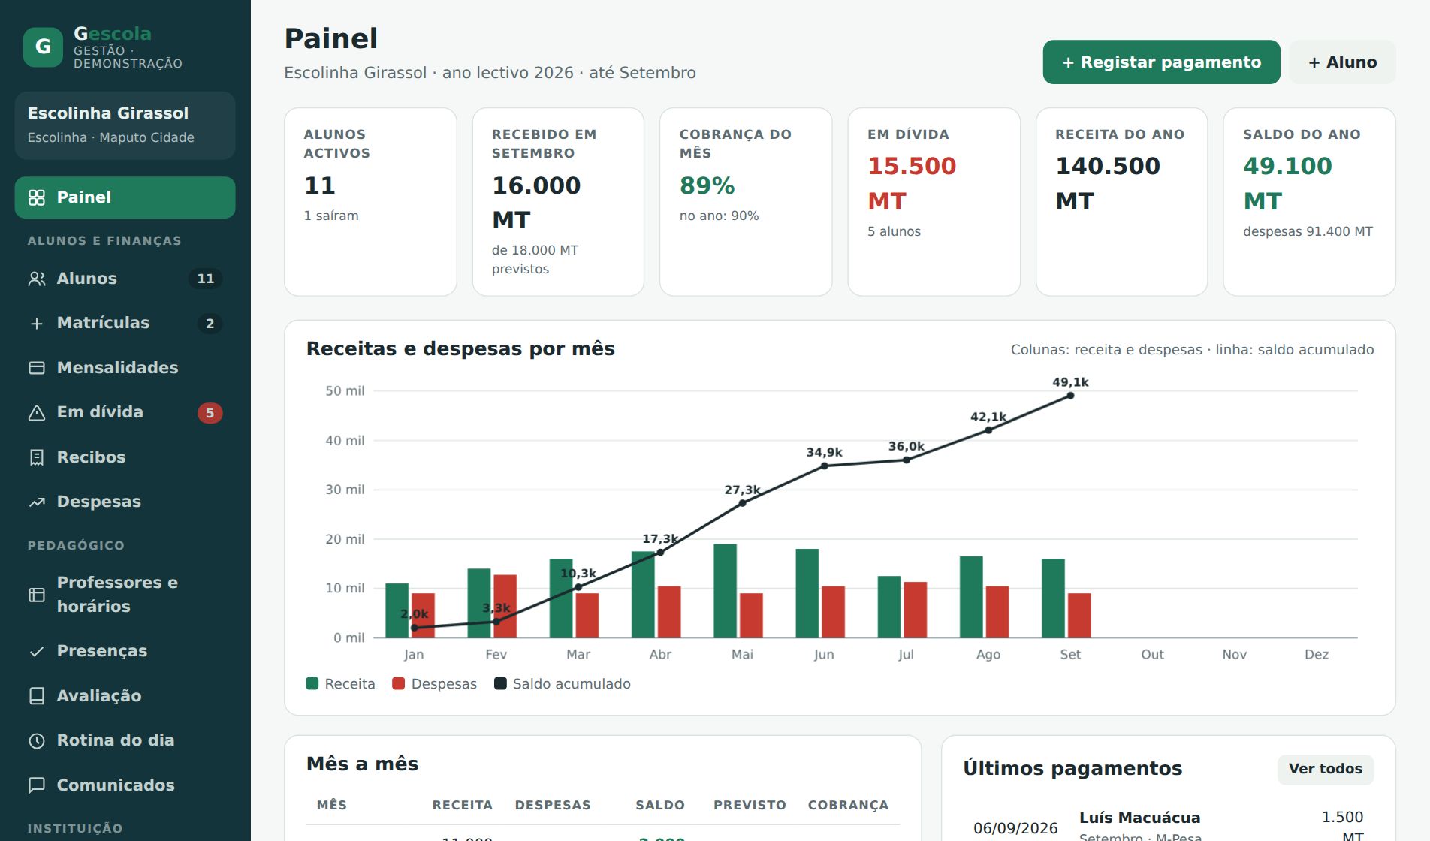
Task: Click the green Set receita bar
Action: 1053,598
